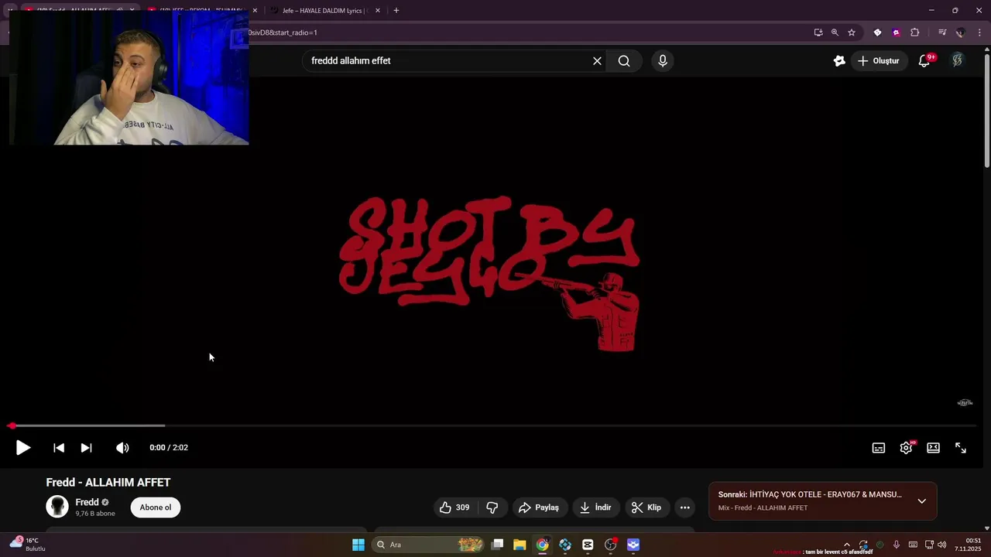Like the video with 309 likes
Viewport: 991px width, 557px height.
pos(454,507)
